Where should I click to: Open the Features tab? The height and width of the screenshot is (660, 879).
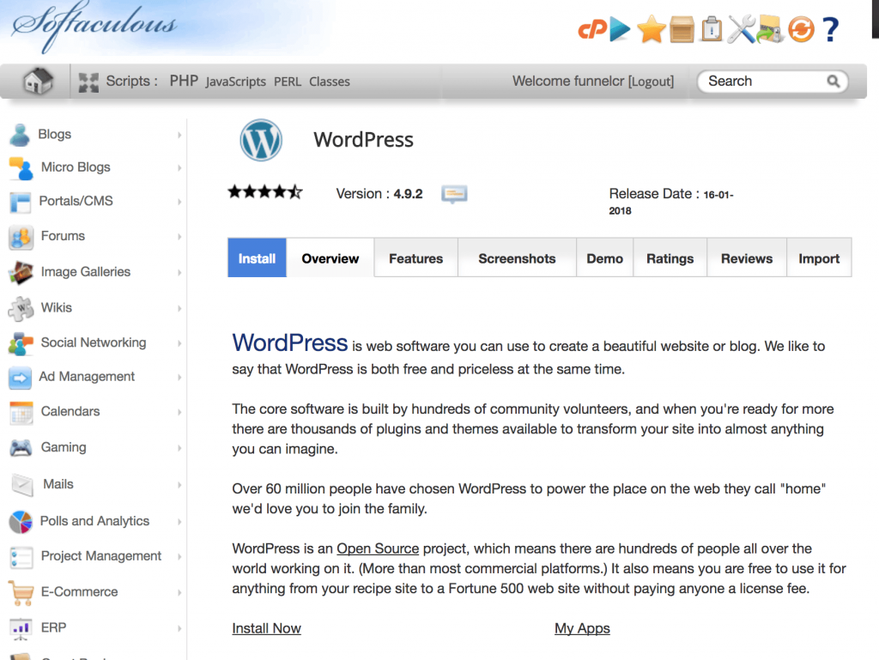pyautogui.click(x=416, y=258)
